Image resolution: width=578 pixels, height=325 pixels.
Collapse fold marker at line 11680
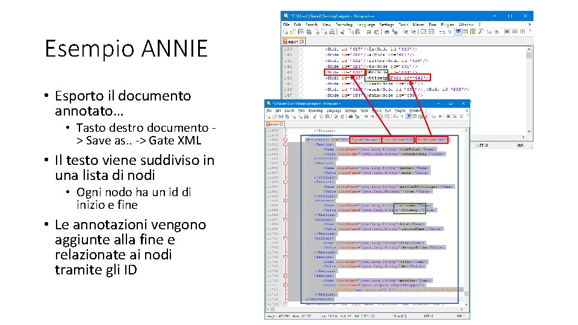click(x=285, y=140)
